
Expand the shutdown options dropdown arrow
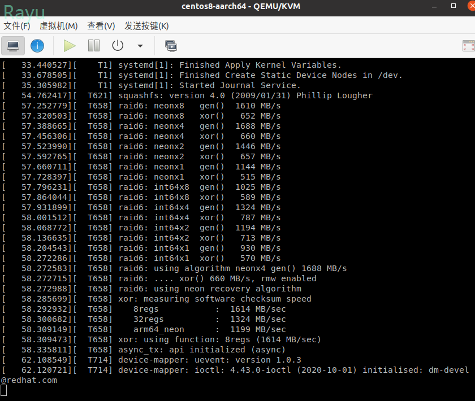140,46
